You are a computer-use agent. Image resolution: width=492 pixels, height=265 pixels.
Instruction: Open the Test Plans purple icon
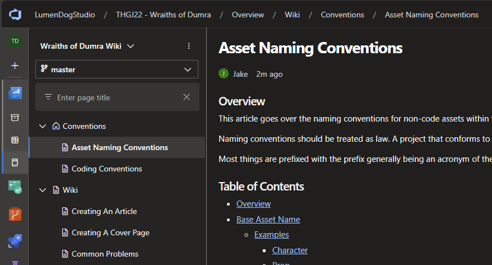(15, 263)
